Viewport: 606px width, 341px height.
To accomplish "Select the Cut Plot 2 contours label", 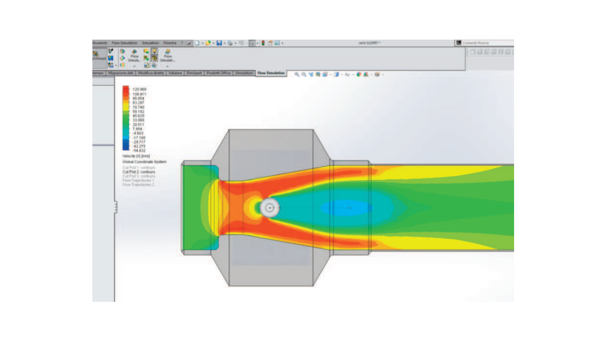I will click(139, 172).
